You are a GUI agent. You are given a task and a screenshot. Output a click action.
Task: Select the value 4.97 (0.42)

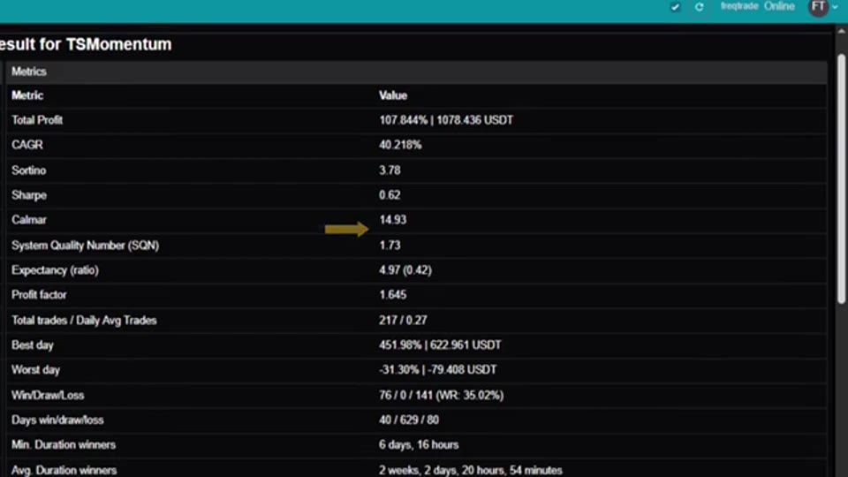pos(405,270)
